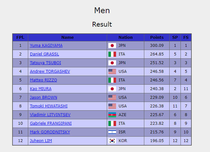Image resolution: width=210 pixels, height=152 pixels.
Task: Click the Name column header
Action: click(67, 37)
